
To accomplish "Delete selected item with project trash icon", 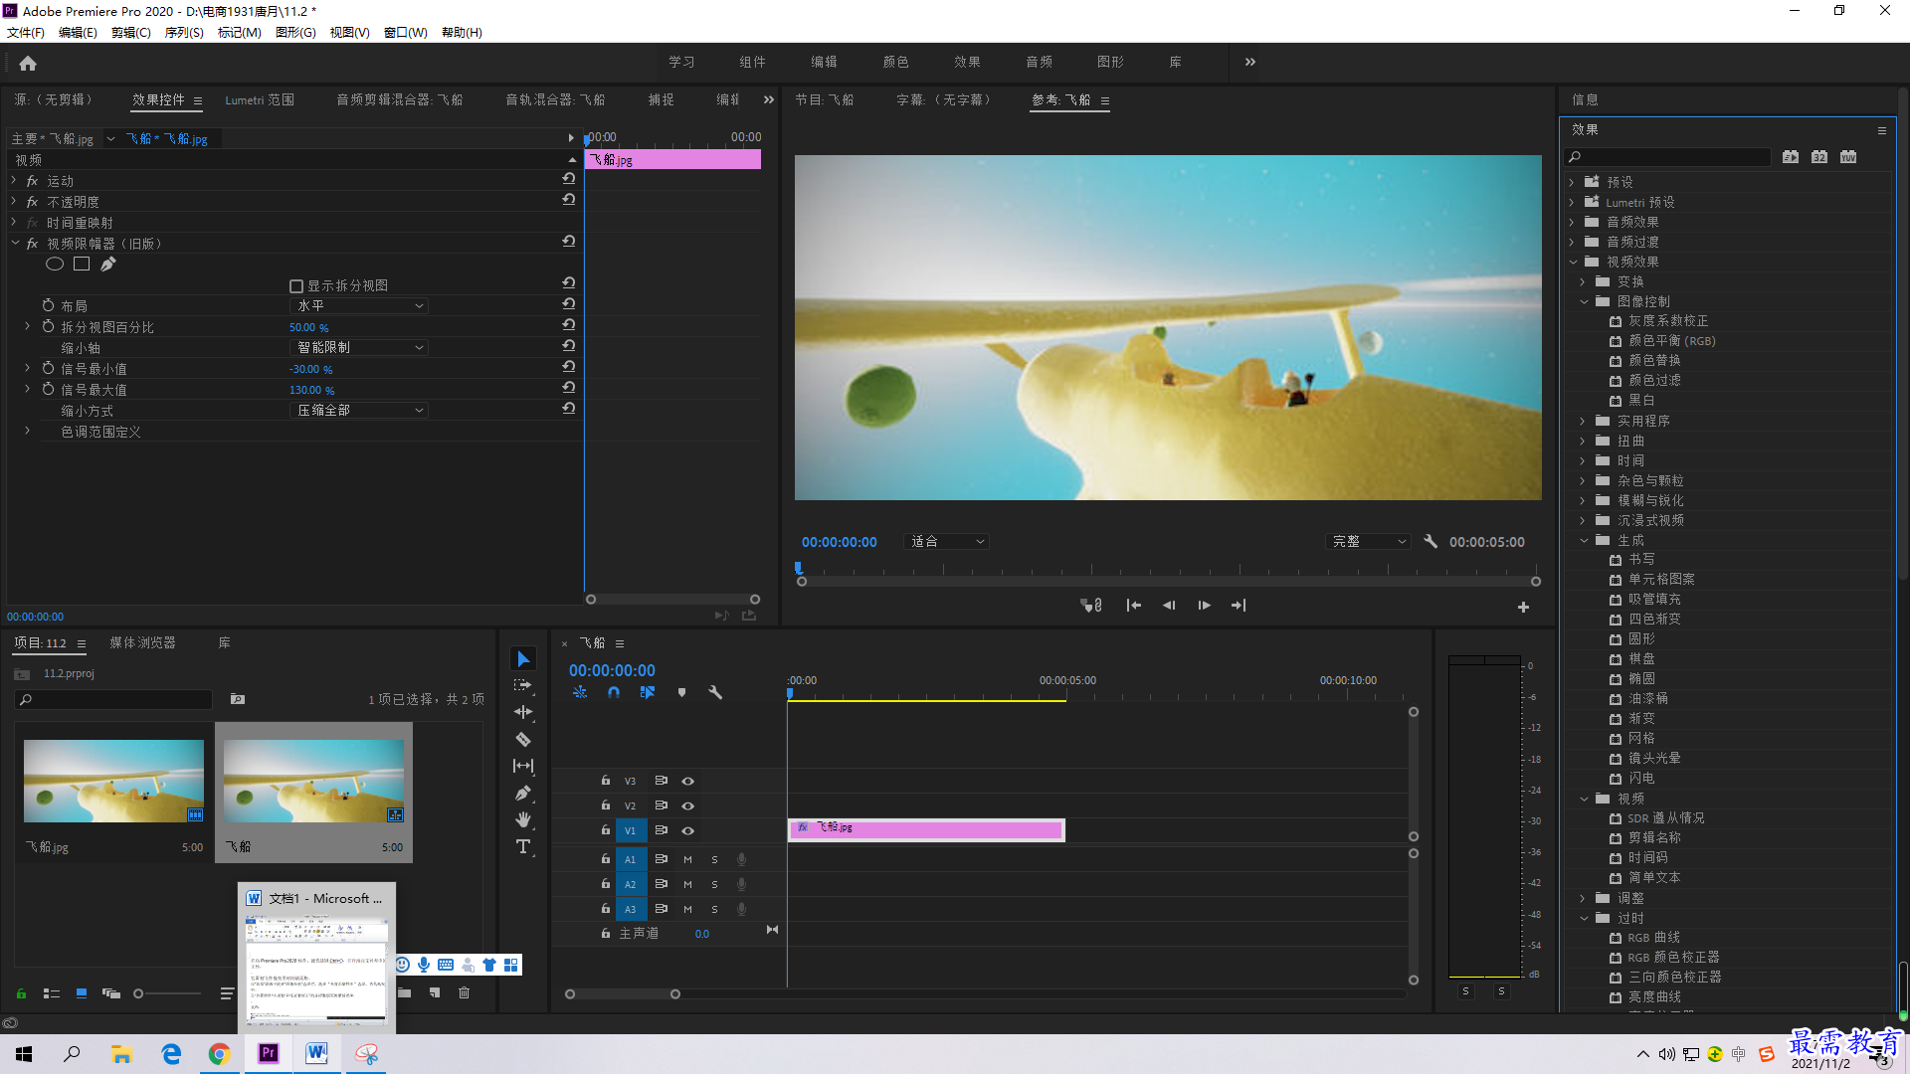I will [464, 992].
